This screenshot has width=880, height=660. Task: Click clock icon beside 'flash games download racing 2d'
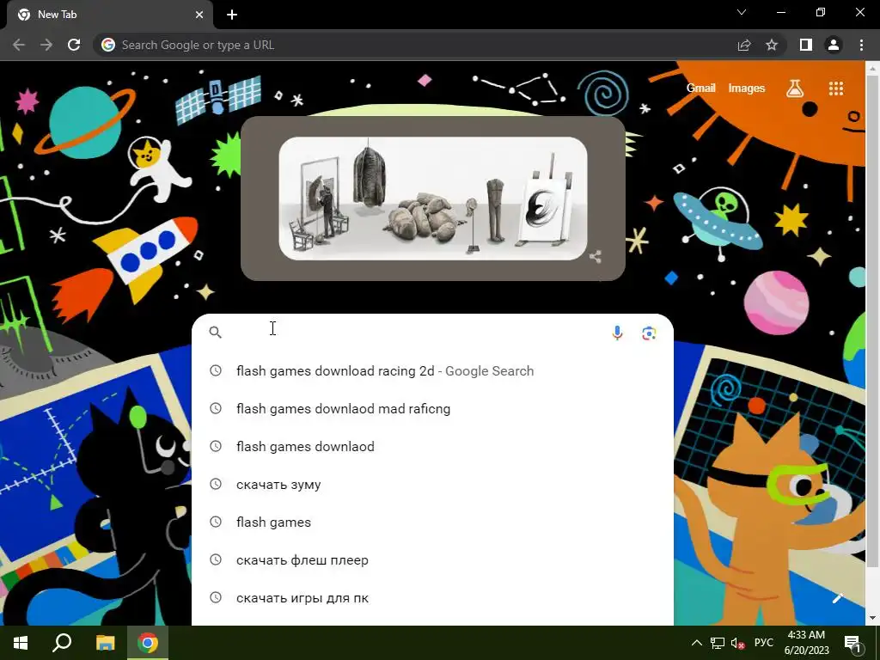(216, 370)
